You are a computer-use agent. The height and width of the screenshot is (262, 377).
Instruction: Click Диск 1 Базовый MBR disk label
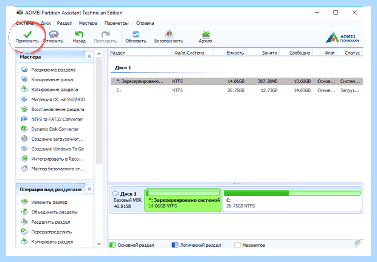127,200
